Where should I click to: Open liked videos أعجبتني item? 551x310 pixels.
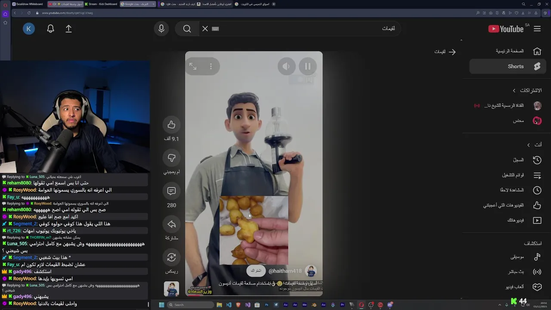(508, 205)
